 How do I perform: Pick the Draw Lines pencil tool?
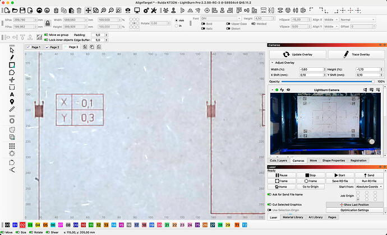[x=12, y=58]
